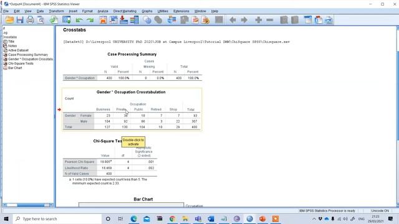Click the Variables info icon
The width and height of the screenshot is (399, 224).
(135, 20)
